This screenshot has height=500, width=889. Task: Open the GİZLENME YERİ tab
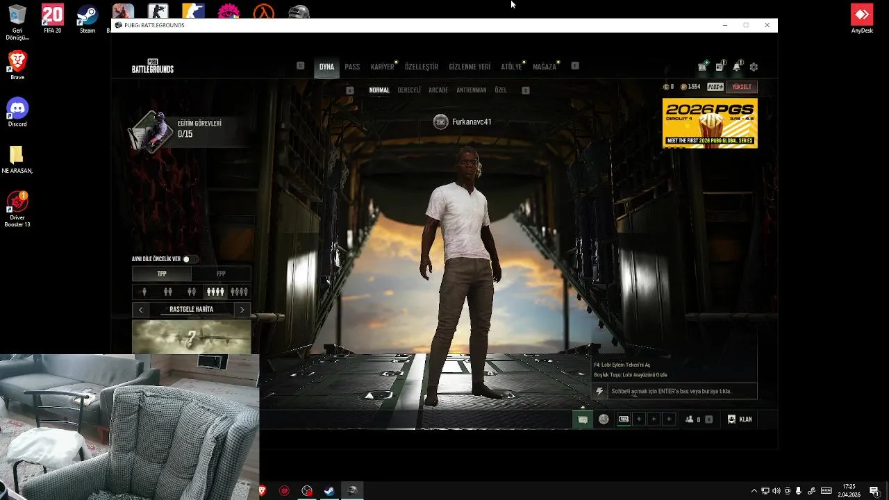[470, 67]
